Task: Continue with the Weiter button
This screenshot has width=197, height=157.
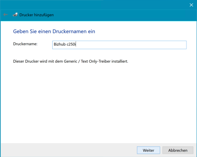Action: [x=149, y=150]
